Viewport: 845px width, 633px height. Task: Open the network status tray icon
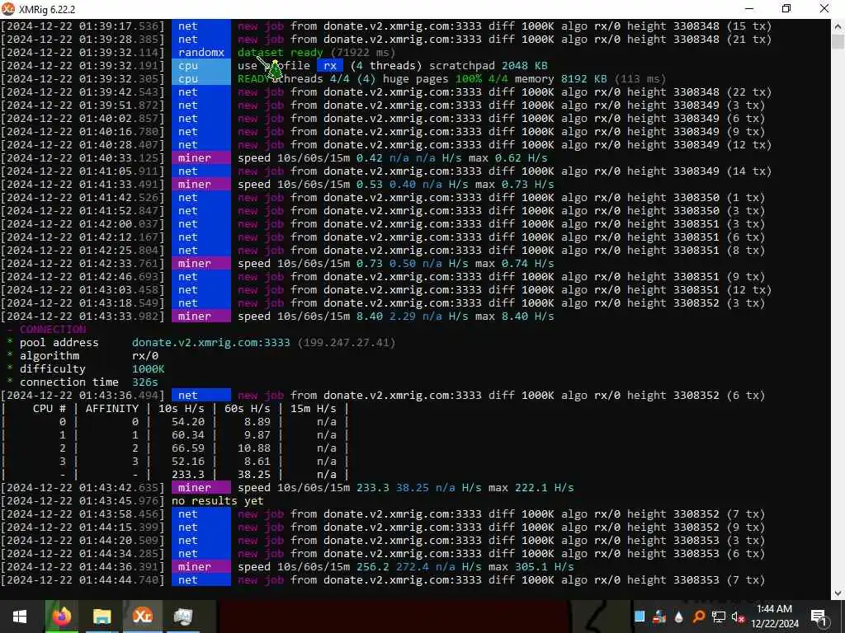(x=719, y=617)
